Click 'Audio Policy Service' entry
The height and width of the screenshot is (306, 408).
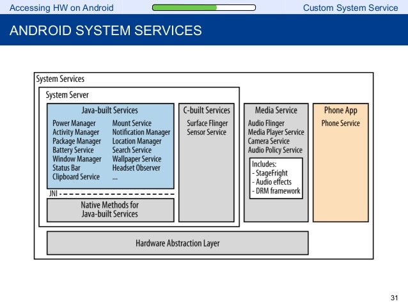point(275,150)
